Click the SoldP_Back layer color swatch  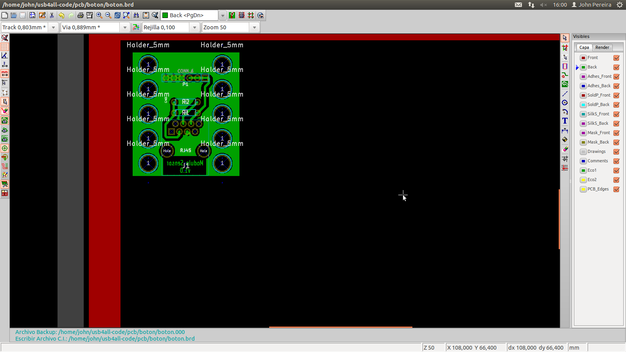pyautogui.click(x=583, y=105)
